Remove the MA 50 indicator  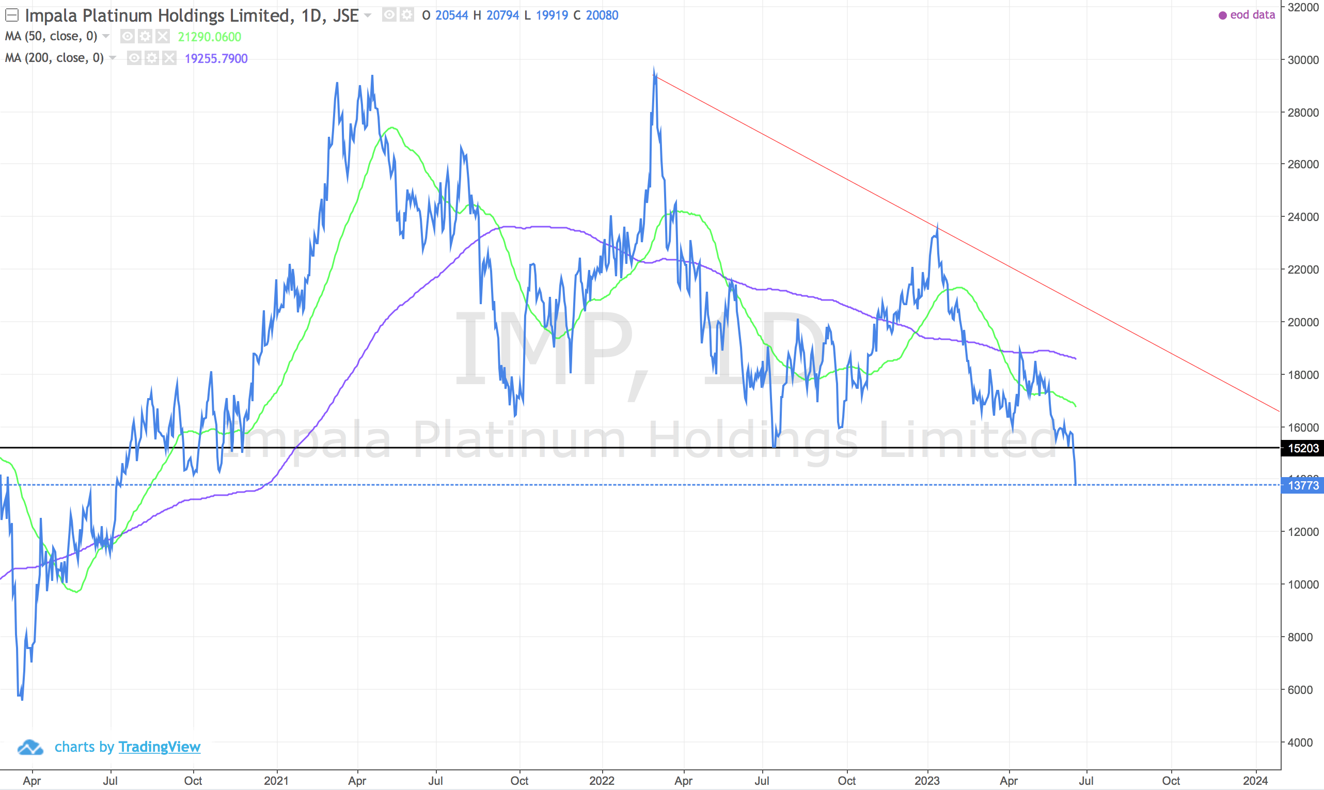point(162,36)
